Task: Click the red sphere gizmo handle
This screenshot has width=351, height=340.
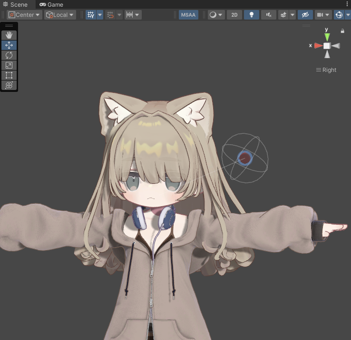Action: pyautogui.click(x=245, y=158)
